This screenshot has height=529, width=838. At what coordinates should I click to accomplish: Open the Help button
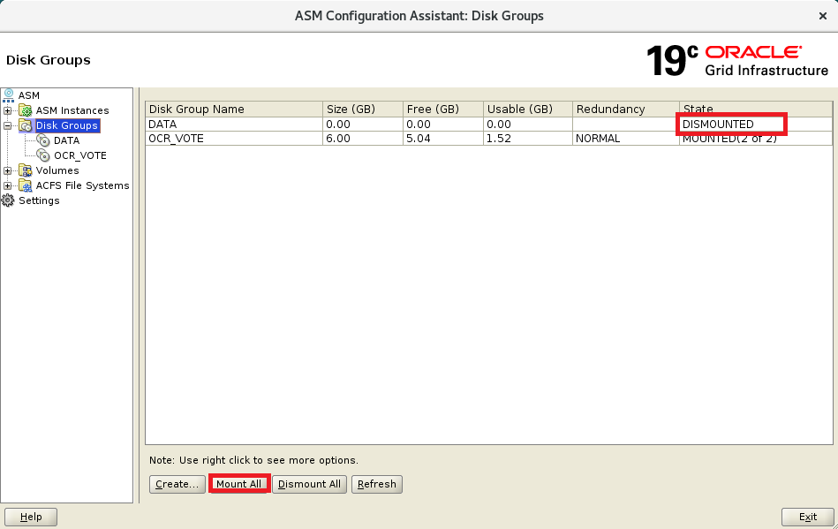(x=31, y=517)
